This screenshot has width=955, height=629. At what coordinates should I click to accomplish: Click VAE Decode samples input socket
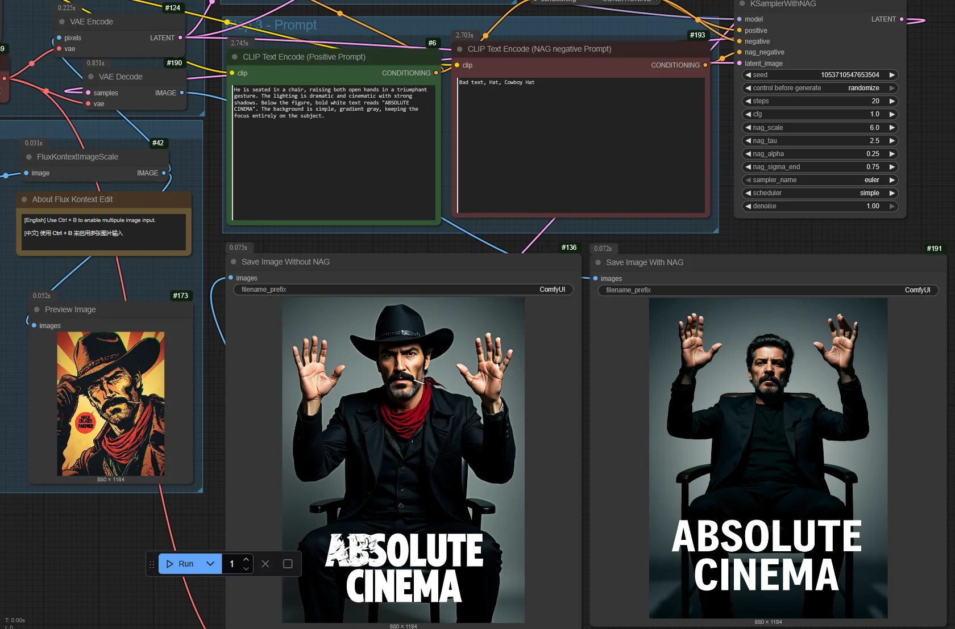pyautogui.click(x=88, y=93)
